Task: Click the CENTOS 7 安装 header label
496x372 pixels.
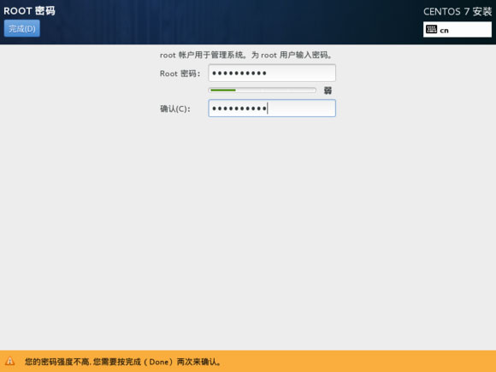Action: click(458, 12)
